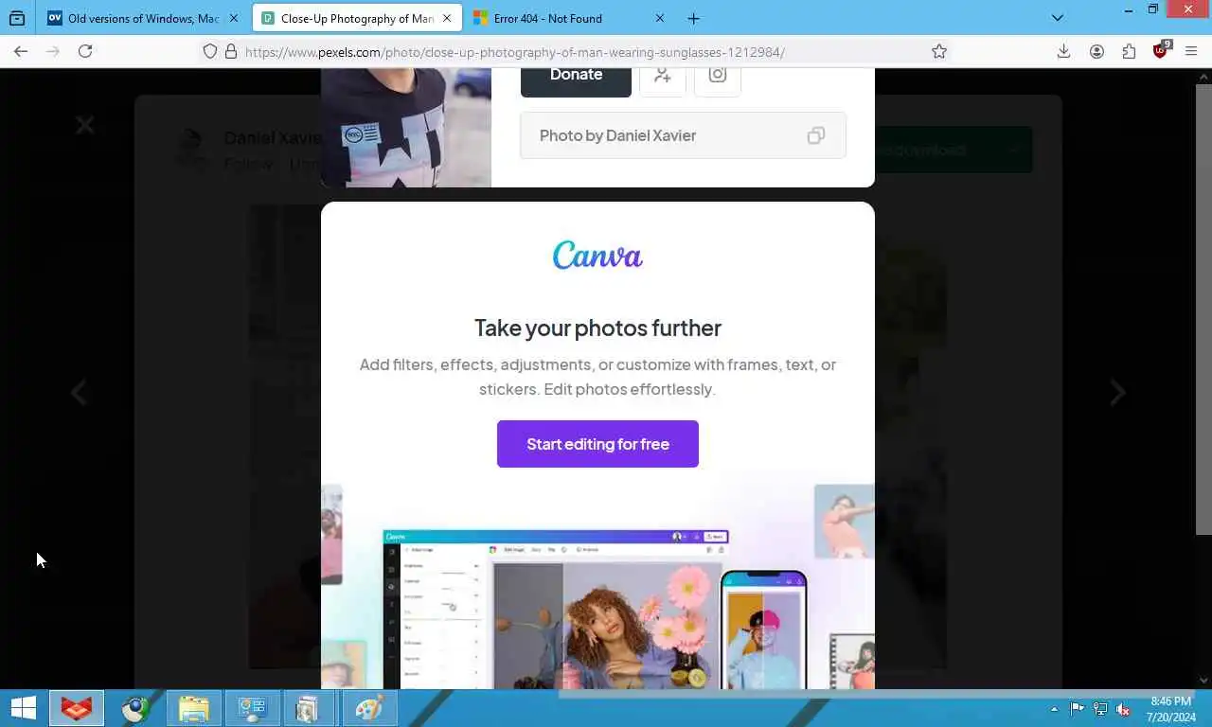
Task: Open File Explorer from the taskbar
Action: (194, 708)
